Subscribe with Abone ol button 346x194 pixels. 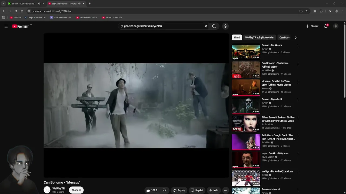(x=76, y=190)
